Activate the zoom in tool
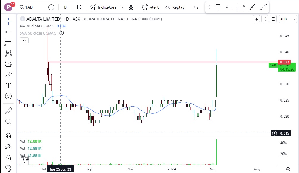This screenshot has width=299, height=173. [x=8, y=121]
